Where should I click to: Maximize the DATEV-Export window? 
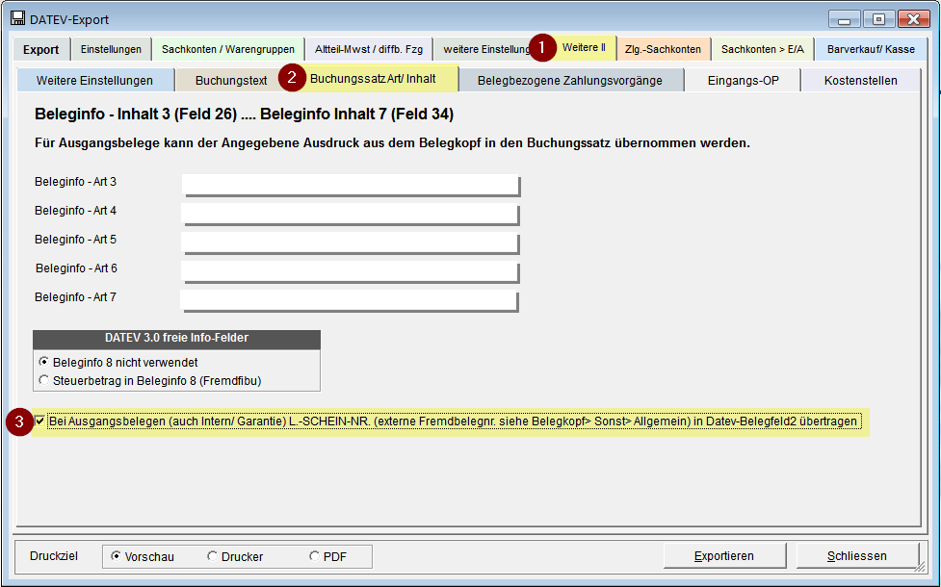878,19
